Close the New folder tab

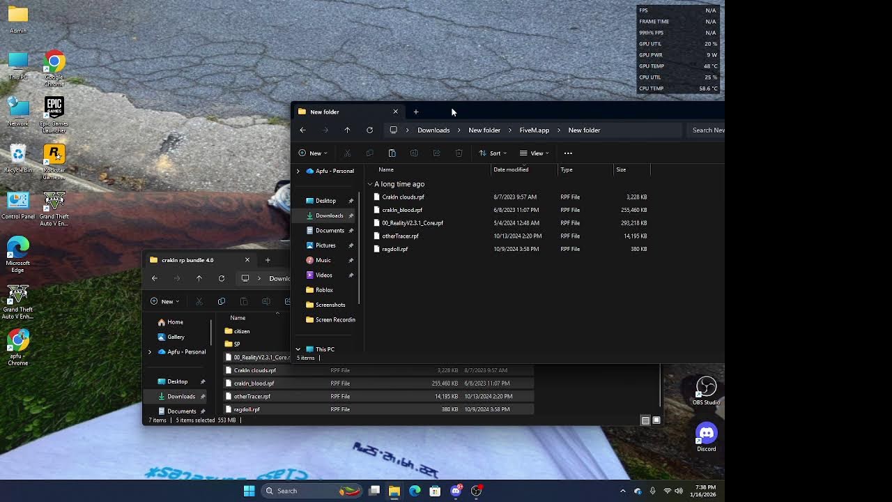[395, 112]
